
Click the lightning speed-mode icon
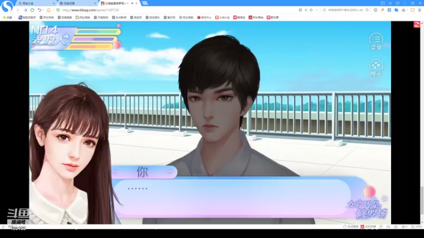point(306,10)
